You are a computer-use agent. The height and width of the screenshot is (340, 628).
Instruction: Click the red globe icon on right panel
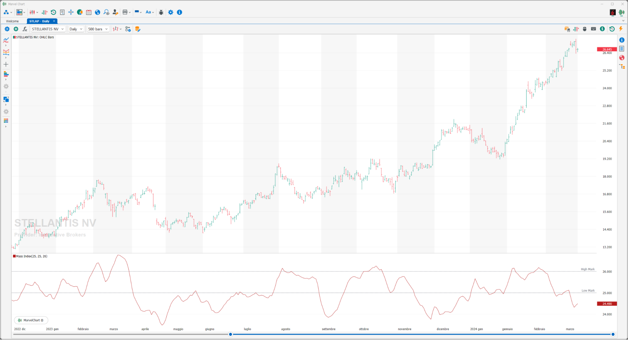(622, 58)
